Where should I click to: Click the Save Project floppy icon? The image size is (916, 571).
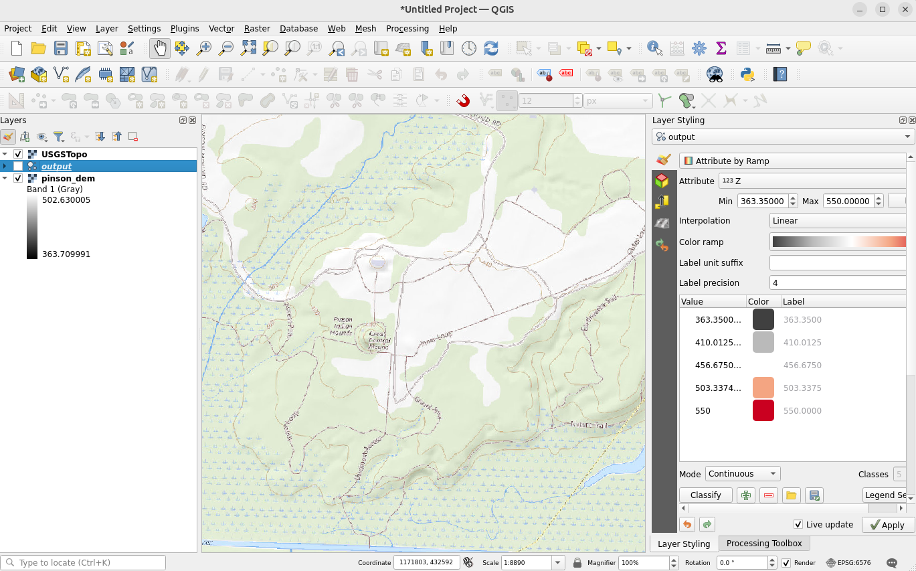tap(61, 48)
